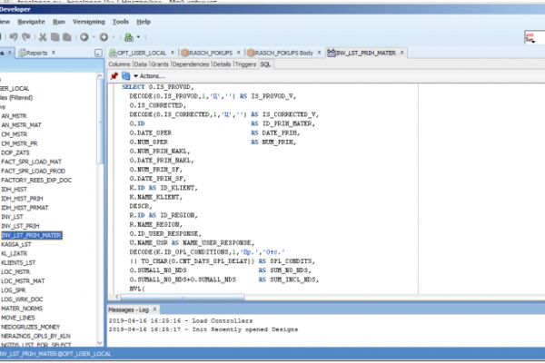545x363 pixels.
Task: Select IDH_HIST_PRMAT in tree
Action: click(x=25, y=208)
